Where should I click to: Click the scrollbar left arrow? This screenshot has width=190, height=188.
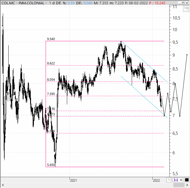click(3, 185)
